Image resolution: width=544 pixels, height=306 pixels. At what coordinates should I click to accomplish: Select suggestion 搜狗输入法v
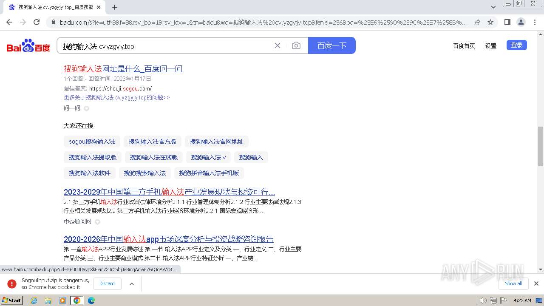pyautogui.click(x=209, y=157)
